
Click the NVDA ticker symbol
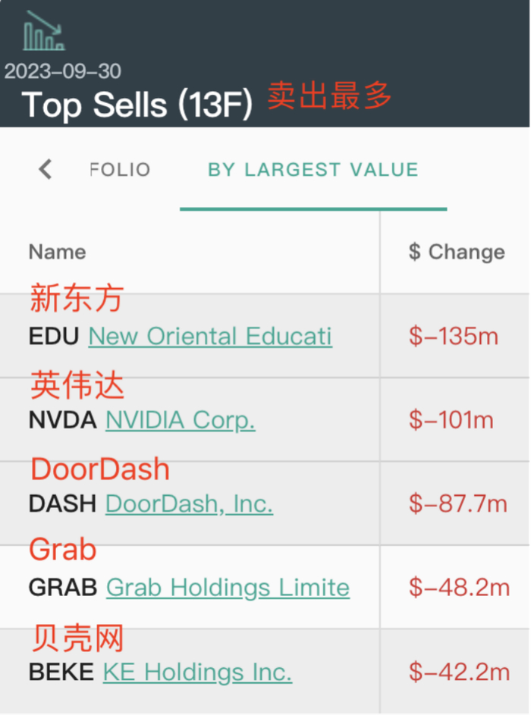pos(62,419)
